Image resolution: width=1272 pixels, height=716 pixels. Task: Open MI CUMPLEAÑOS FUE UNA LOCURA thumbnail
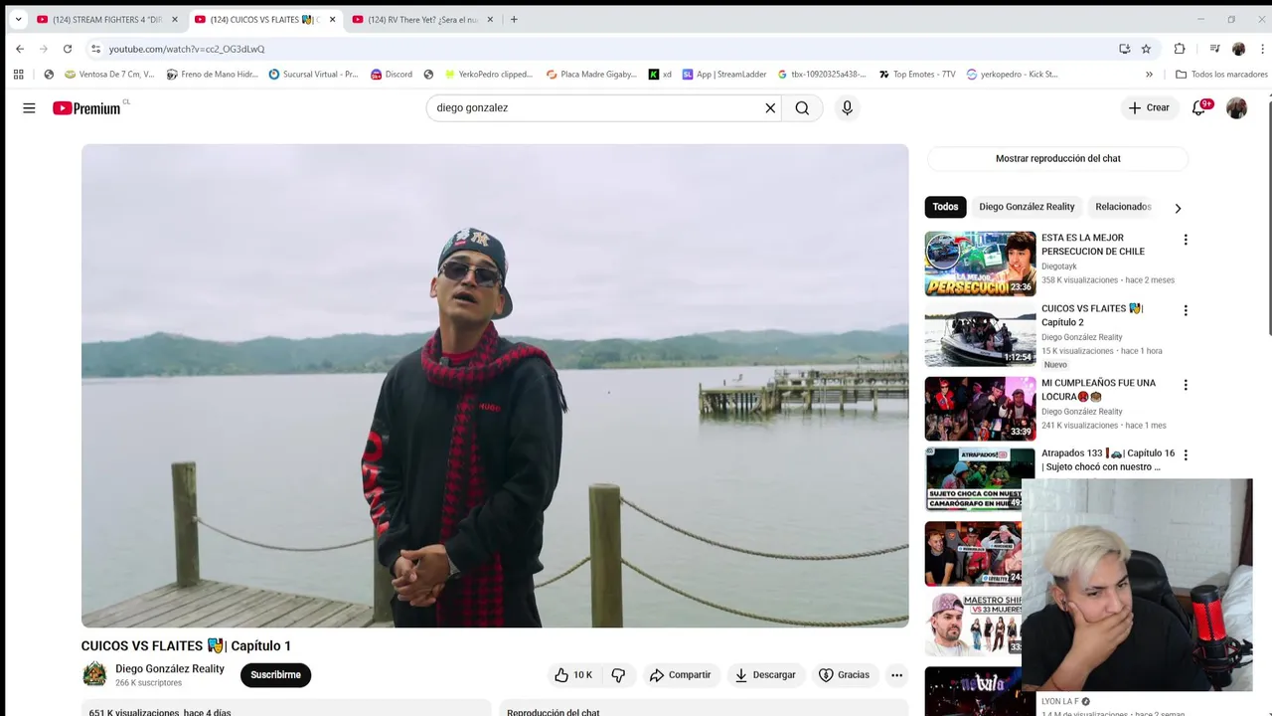[x=980, y=409]
